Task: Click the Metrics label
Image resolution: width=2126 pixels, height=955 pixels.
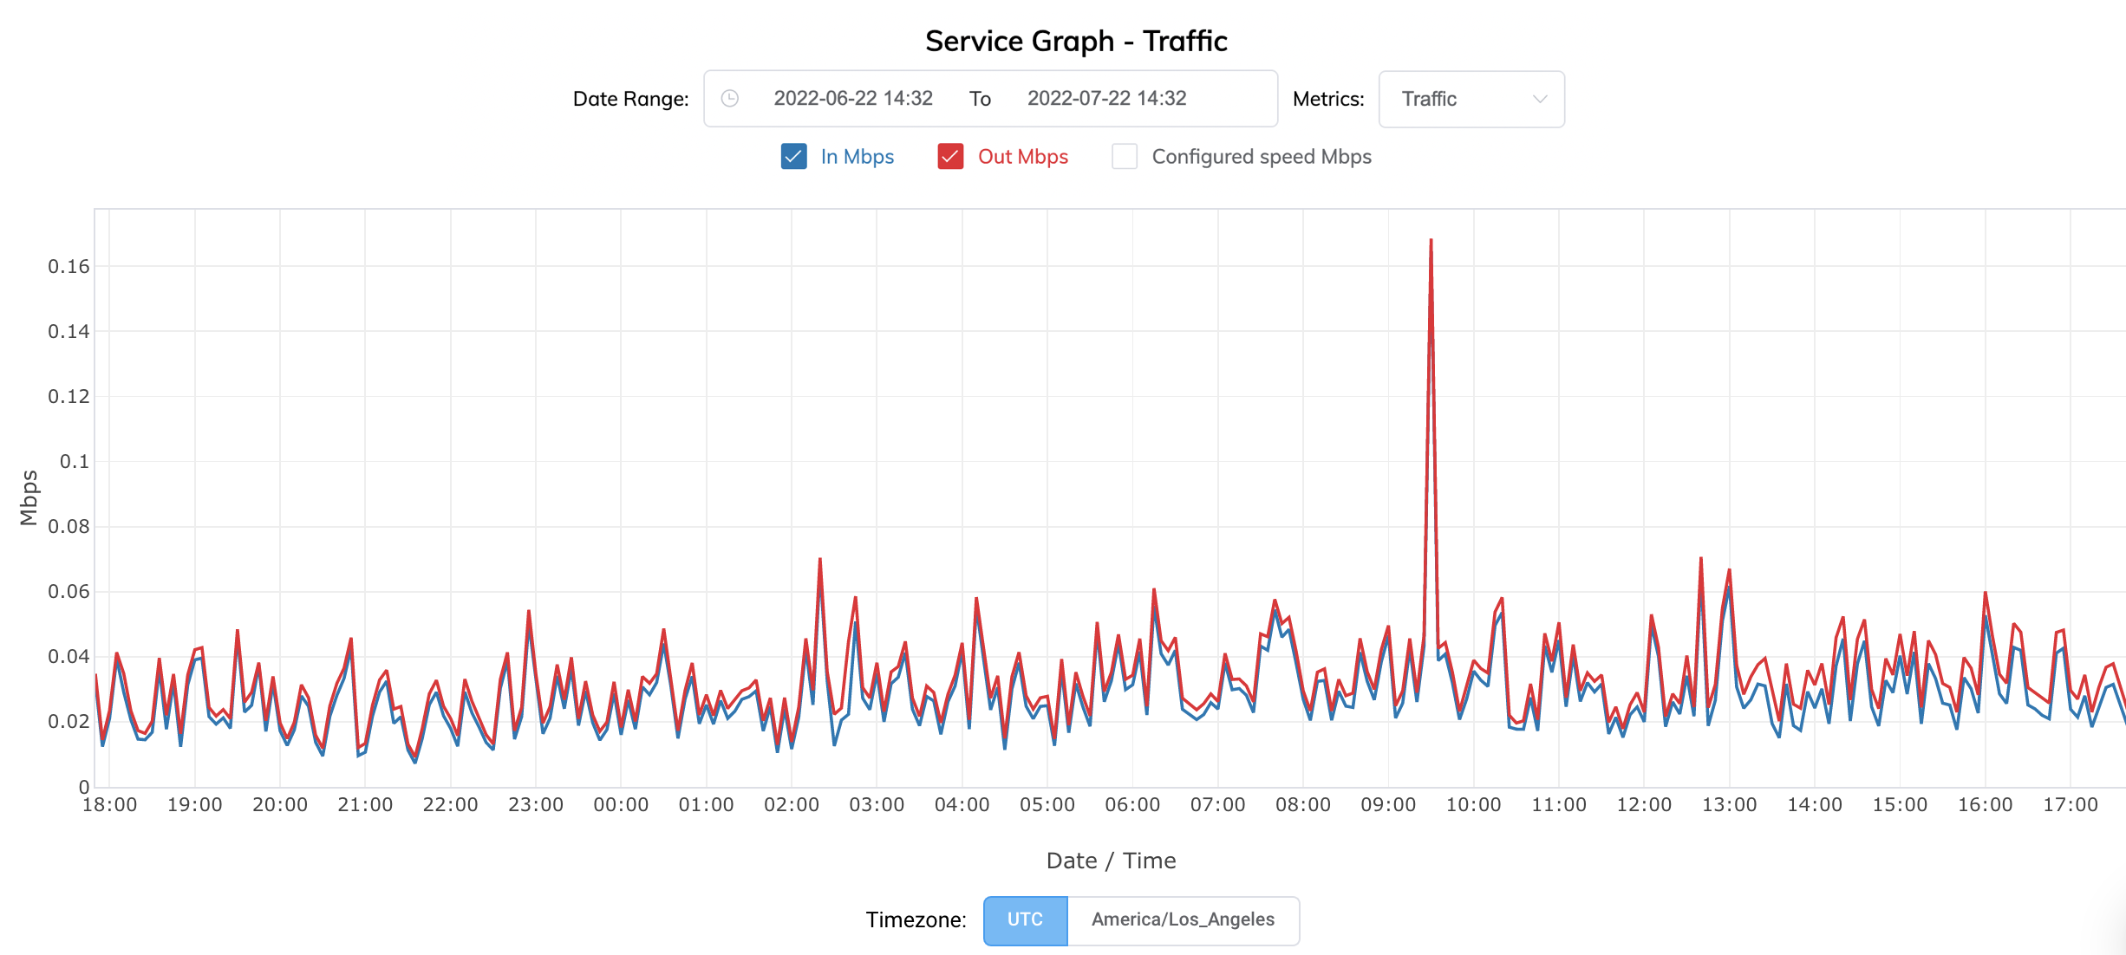Action: 1328,99
